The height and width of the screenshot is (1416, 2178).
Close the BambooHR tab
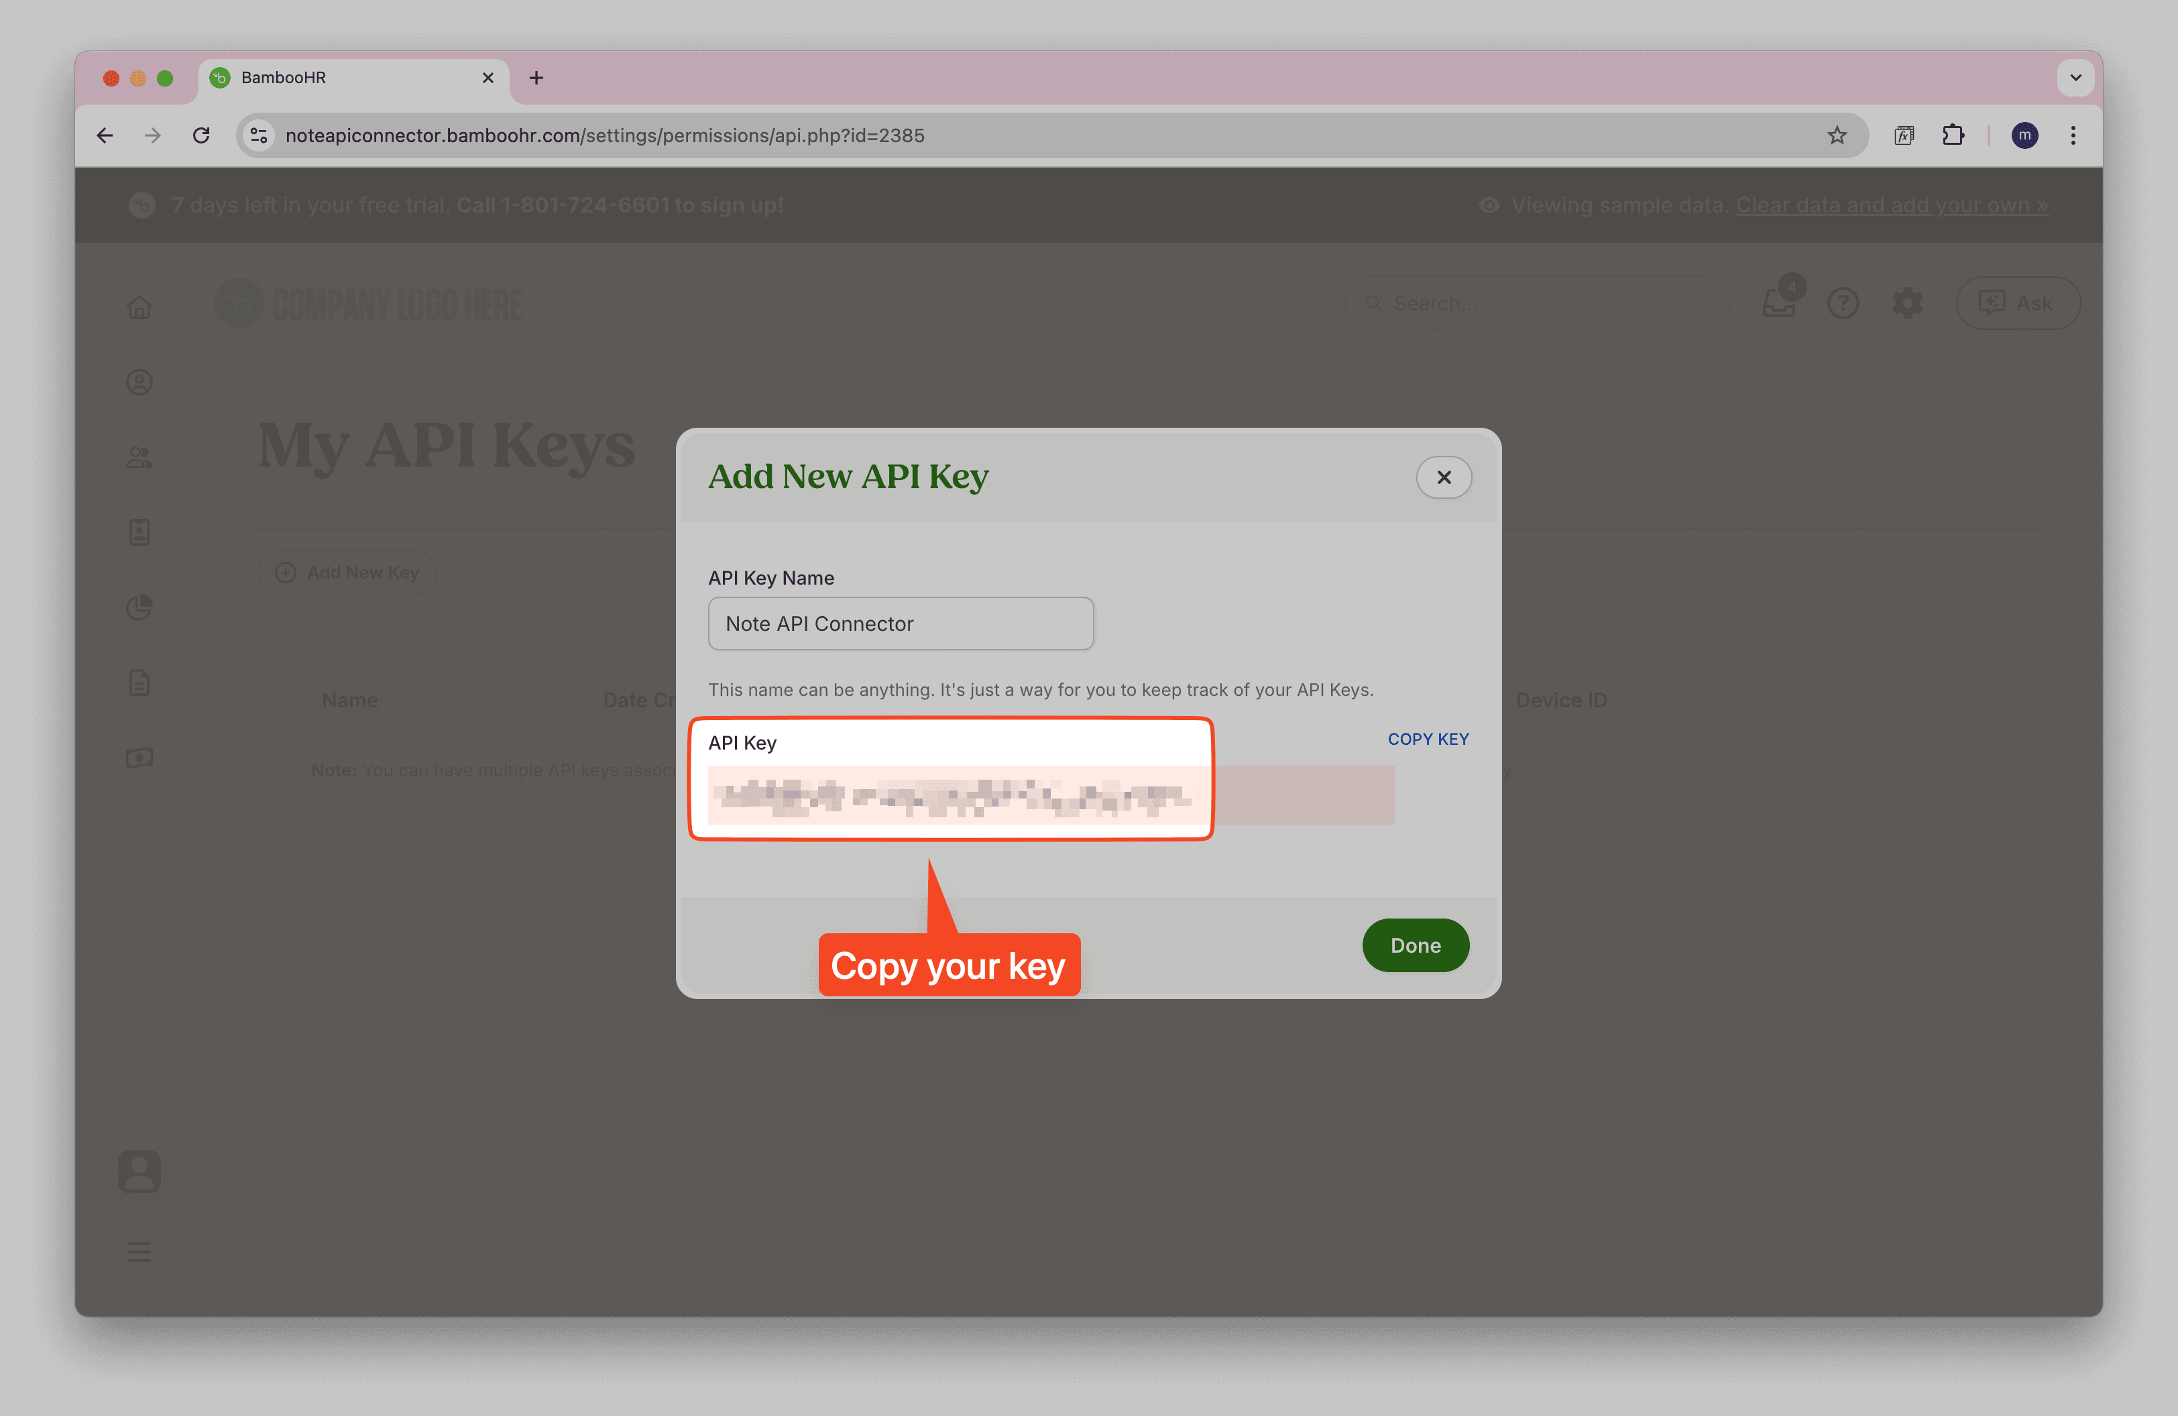[488, 78]
